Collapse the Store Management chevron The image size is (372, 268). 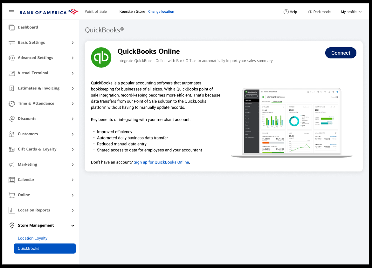coord(72,225)
